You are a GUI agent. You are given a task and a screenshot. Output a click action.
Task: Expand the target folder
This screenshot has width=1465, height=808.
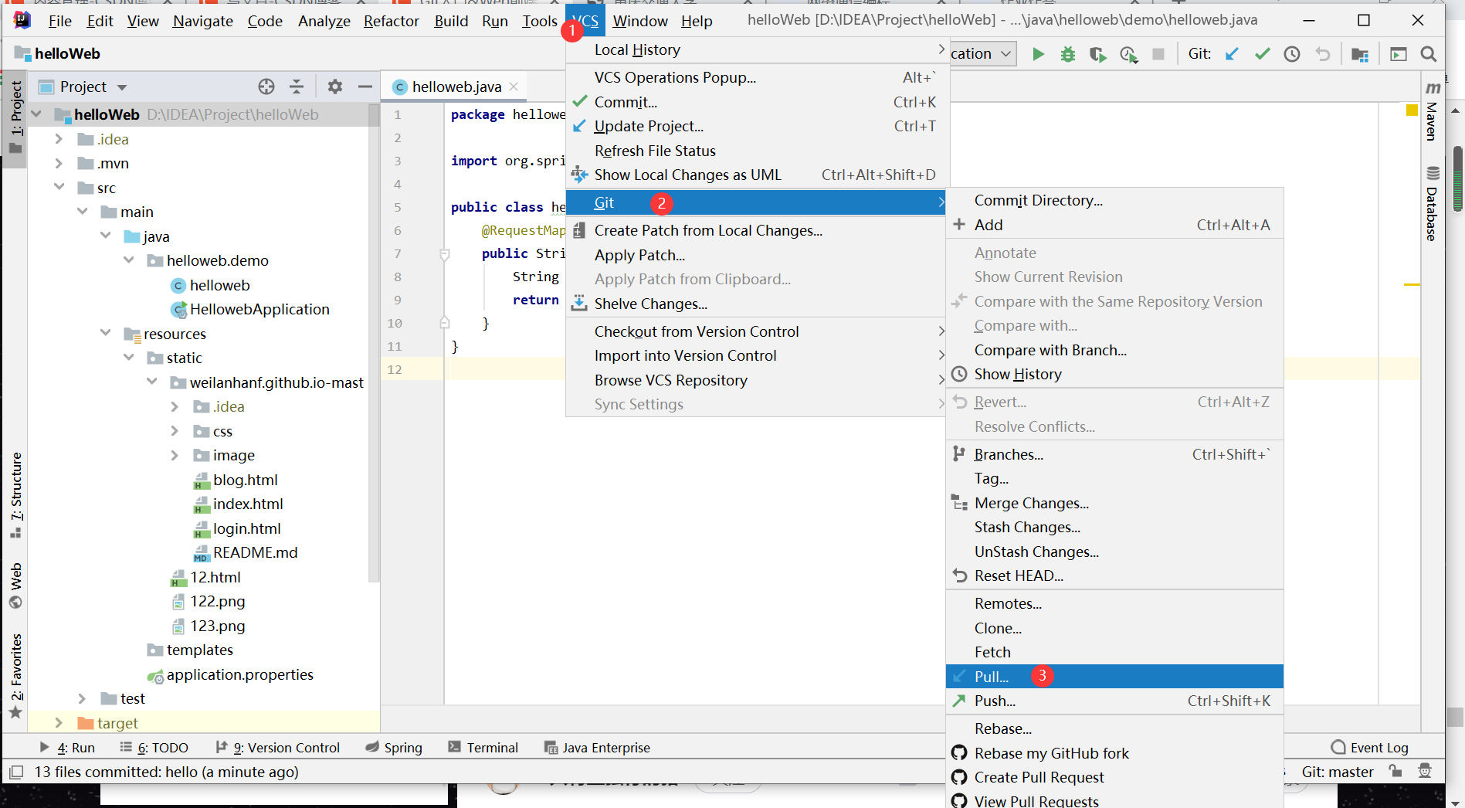coord(59,722)
